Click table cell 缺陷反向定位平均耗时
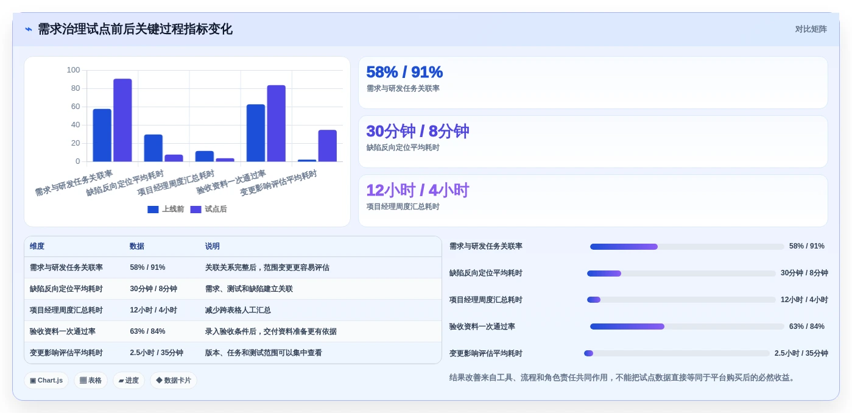852x413 pixels. point(66,289)
